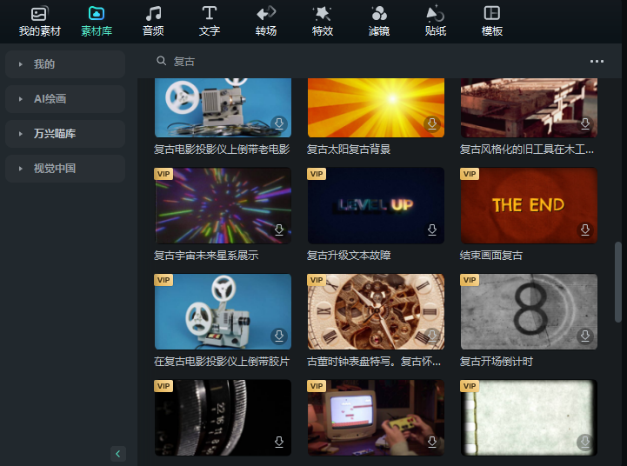Download the 结束画面复古 clip

585,230
